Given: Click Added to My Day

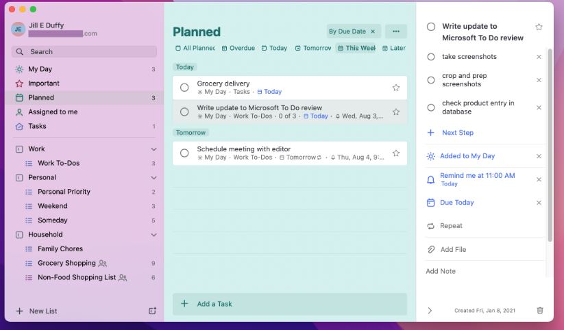Looking at the screenshot, I should (467, 156).
